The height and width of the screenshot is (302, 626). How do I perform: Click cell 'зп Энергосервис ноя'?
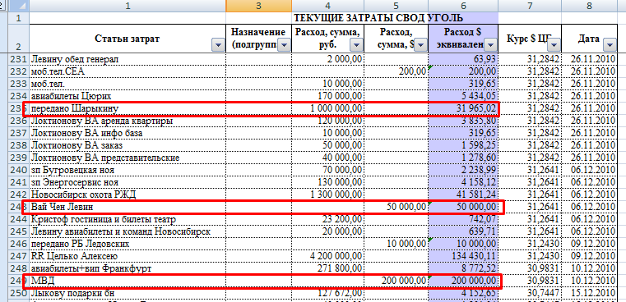[x=128, y=182]
